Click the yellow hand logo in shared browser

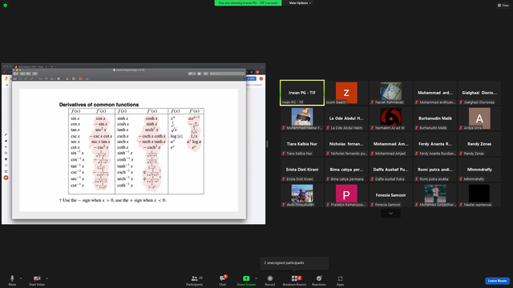(6, 78)
